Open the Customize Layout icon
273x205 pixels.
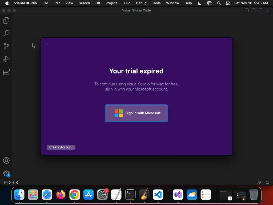click(x=268, y=10)
